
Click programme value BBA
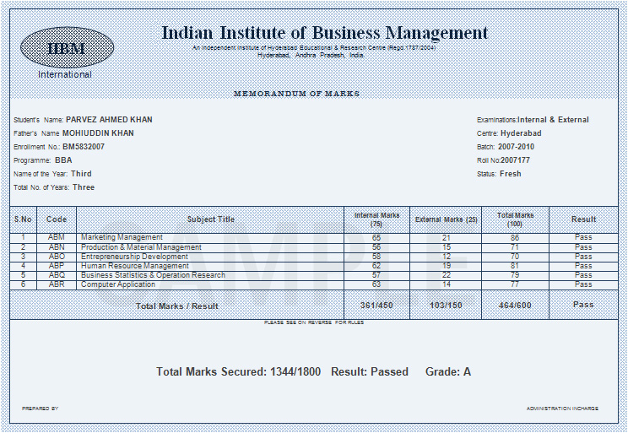(63, 160)
